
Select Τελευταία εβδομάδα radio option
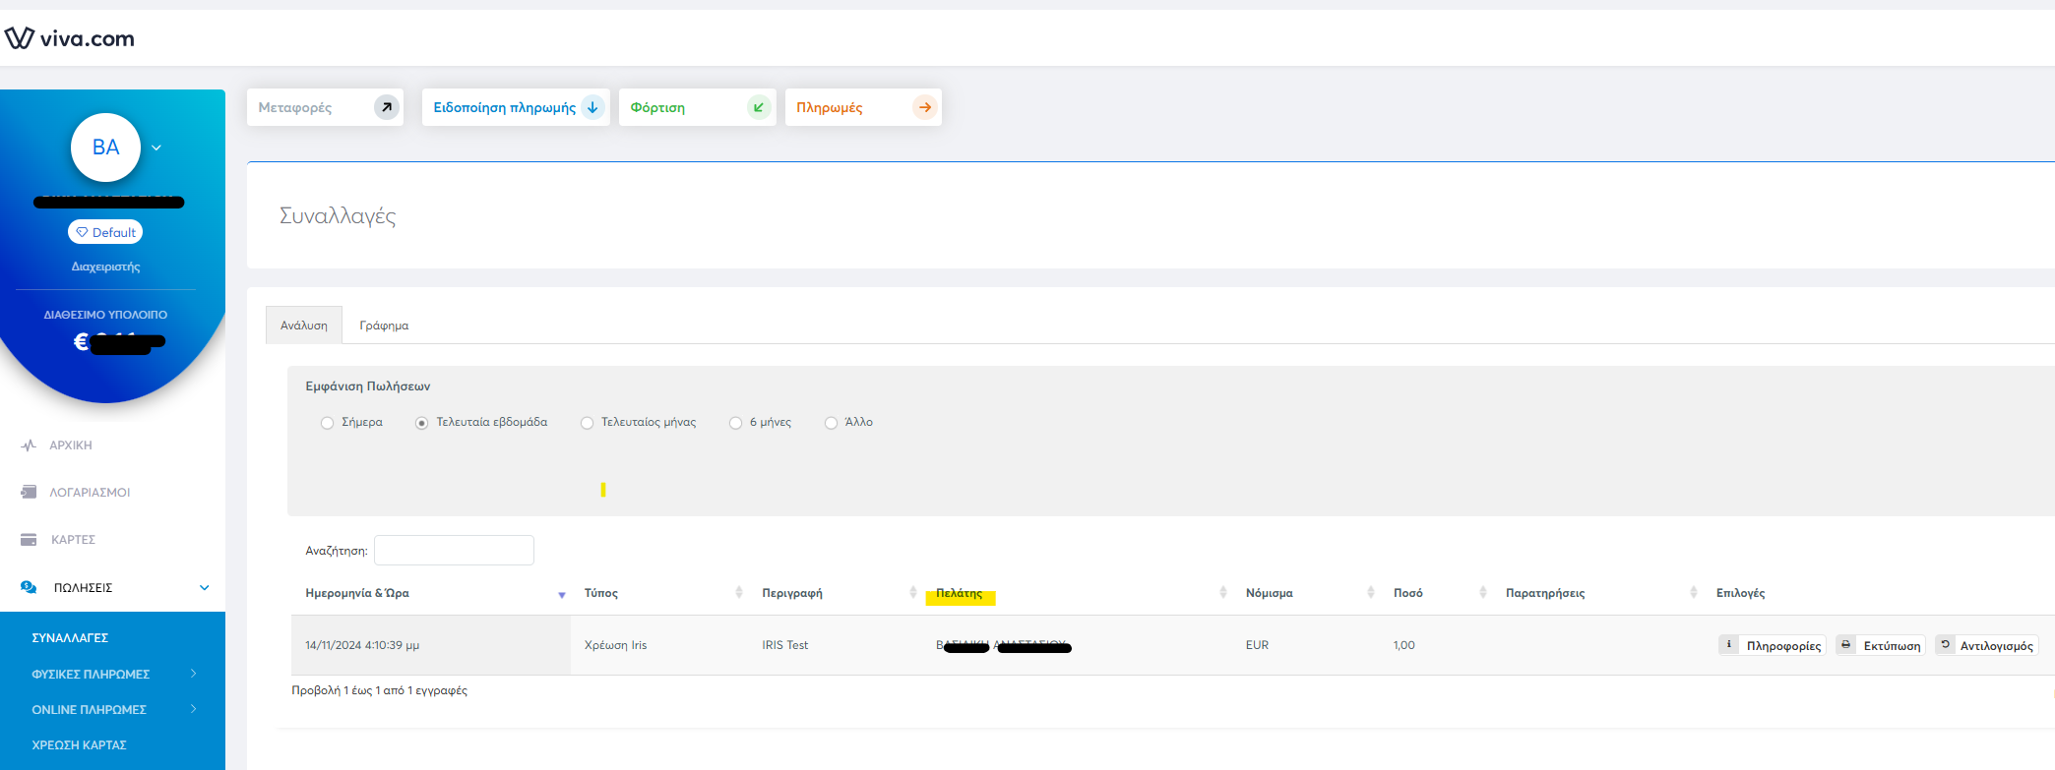tap(421, 423)
